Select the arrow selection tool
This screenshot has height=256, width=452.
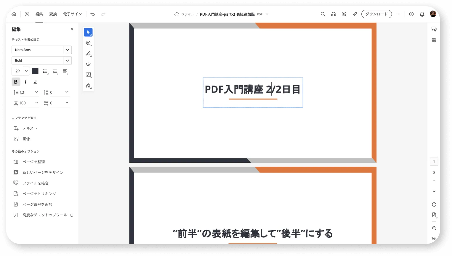(x=88, y=32)
